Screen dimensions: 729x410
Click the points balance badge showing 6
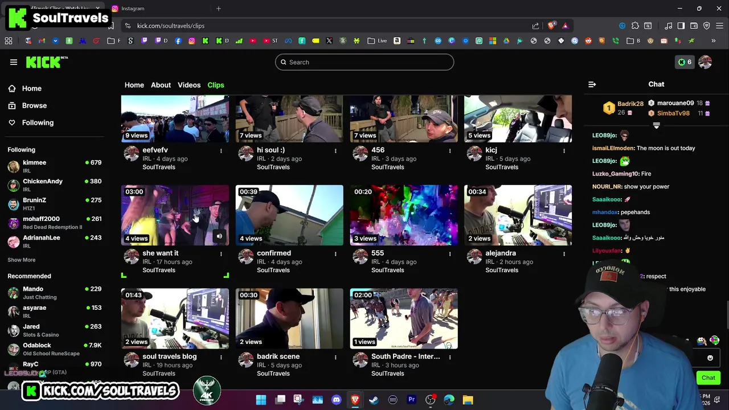tap(685, 62)
